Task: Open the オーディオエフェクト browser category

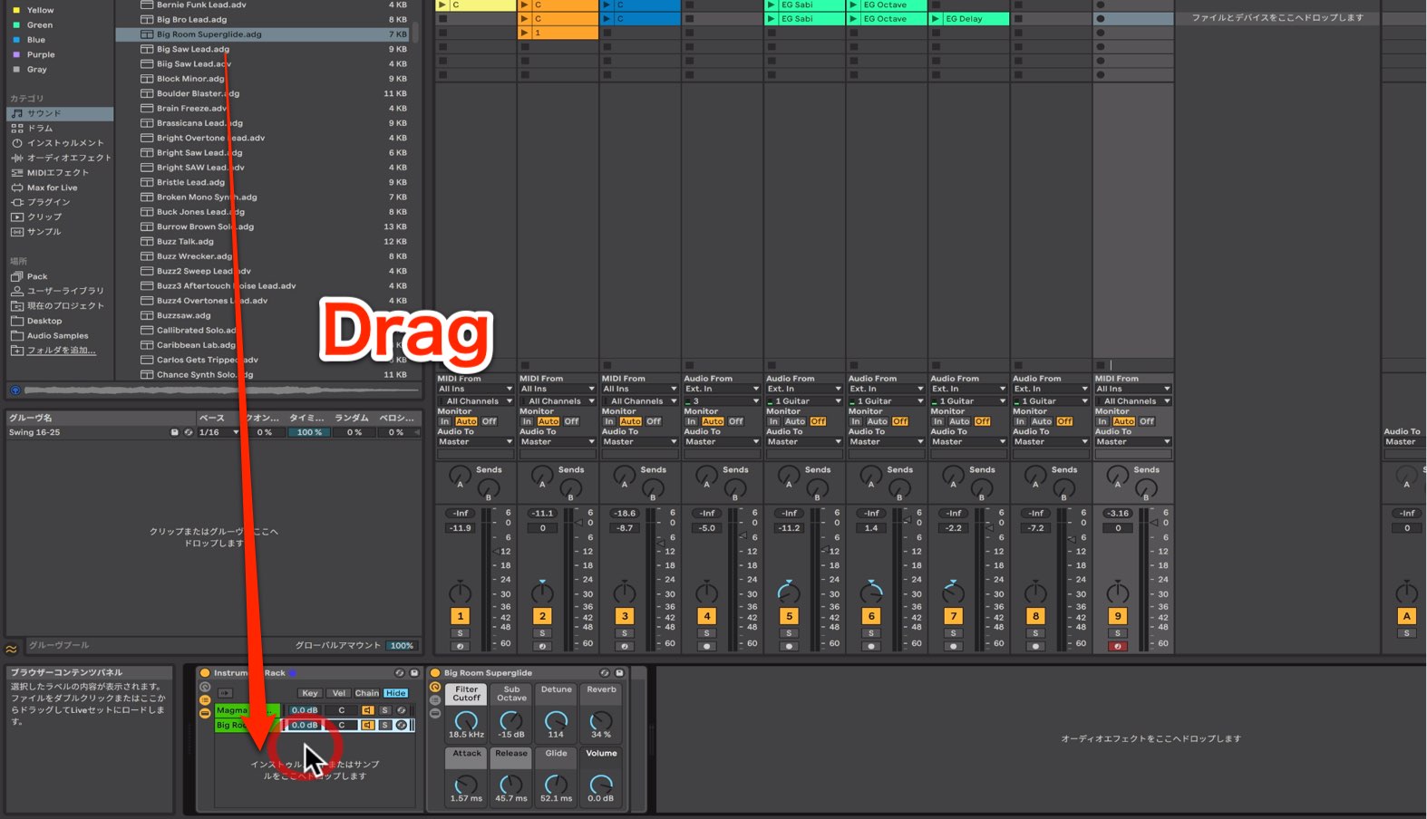Action: [61, 158]
